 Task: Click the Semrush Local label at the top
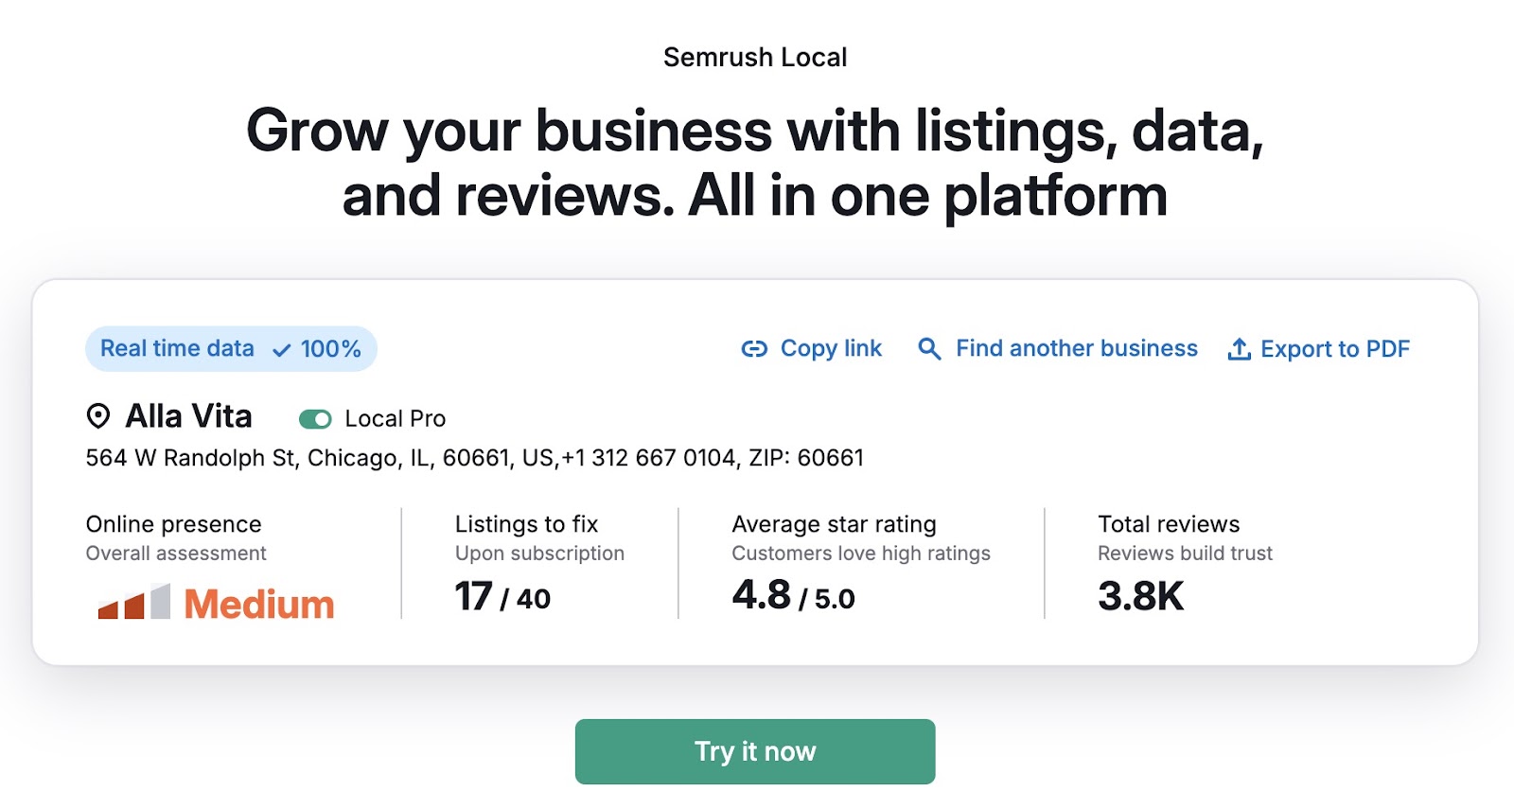(x=756, y=57)
